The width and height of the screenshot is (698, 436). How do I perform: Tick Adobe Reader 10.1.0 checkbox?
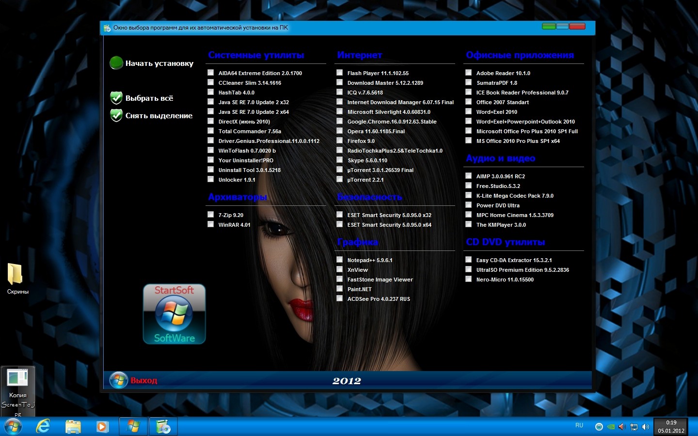click(469, 73)
